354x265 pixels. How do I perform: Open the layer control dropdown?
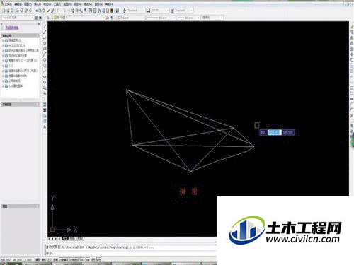click(x=78, y=18)
